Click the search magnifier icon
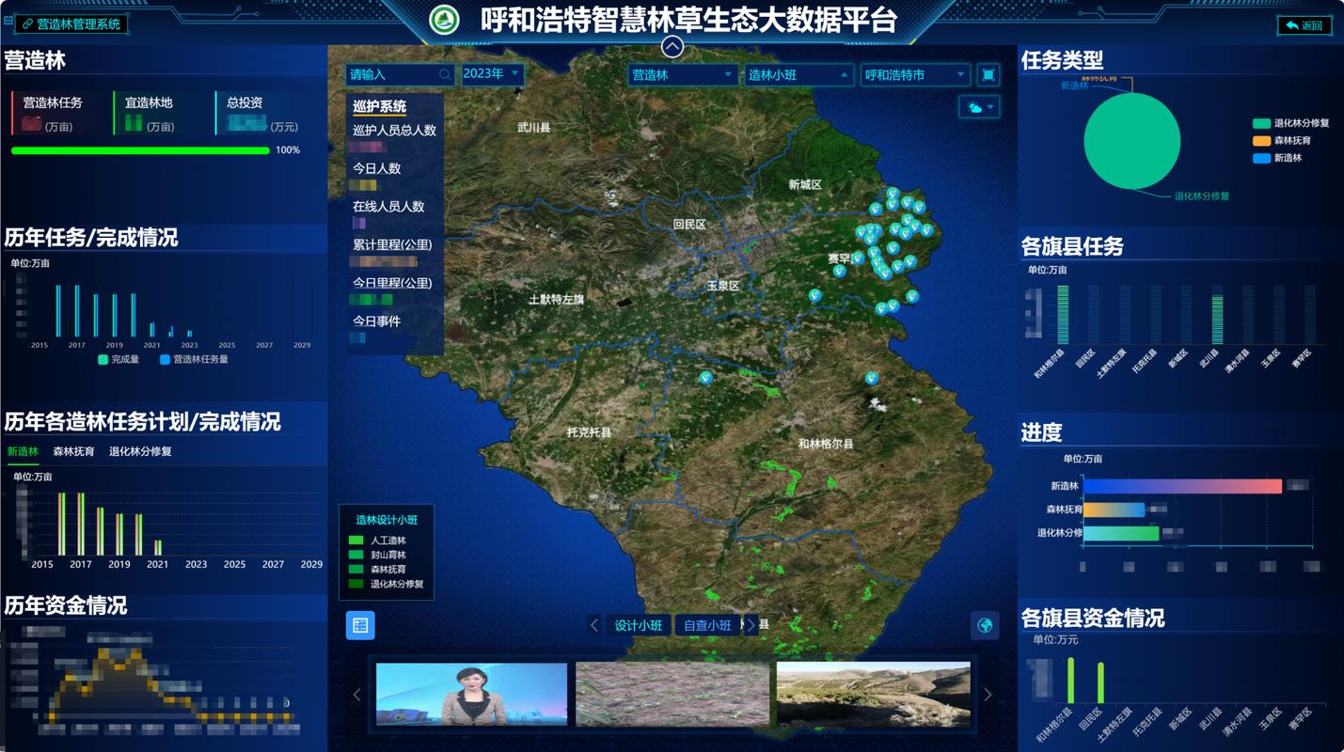1344x752 pixels. 446,74
